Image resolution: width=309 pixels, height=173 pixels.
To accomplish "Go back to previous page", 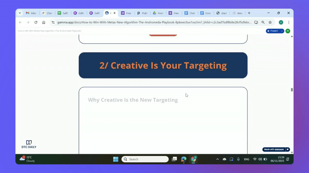I will click(x=20, y=22).
